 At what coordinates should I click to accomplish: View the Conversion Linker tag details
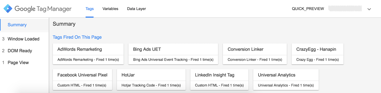255,54
